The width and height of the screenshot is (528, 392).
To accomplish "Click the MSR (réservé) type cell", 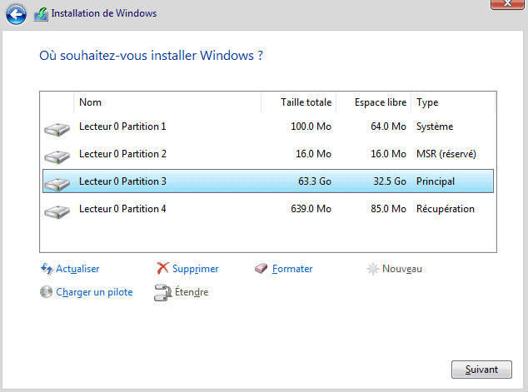I will [446, 154].
